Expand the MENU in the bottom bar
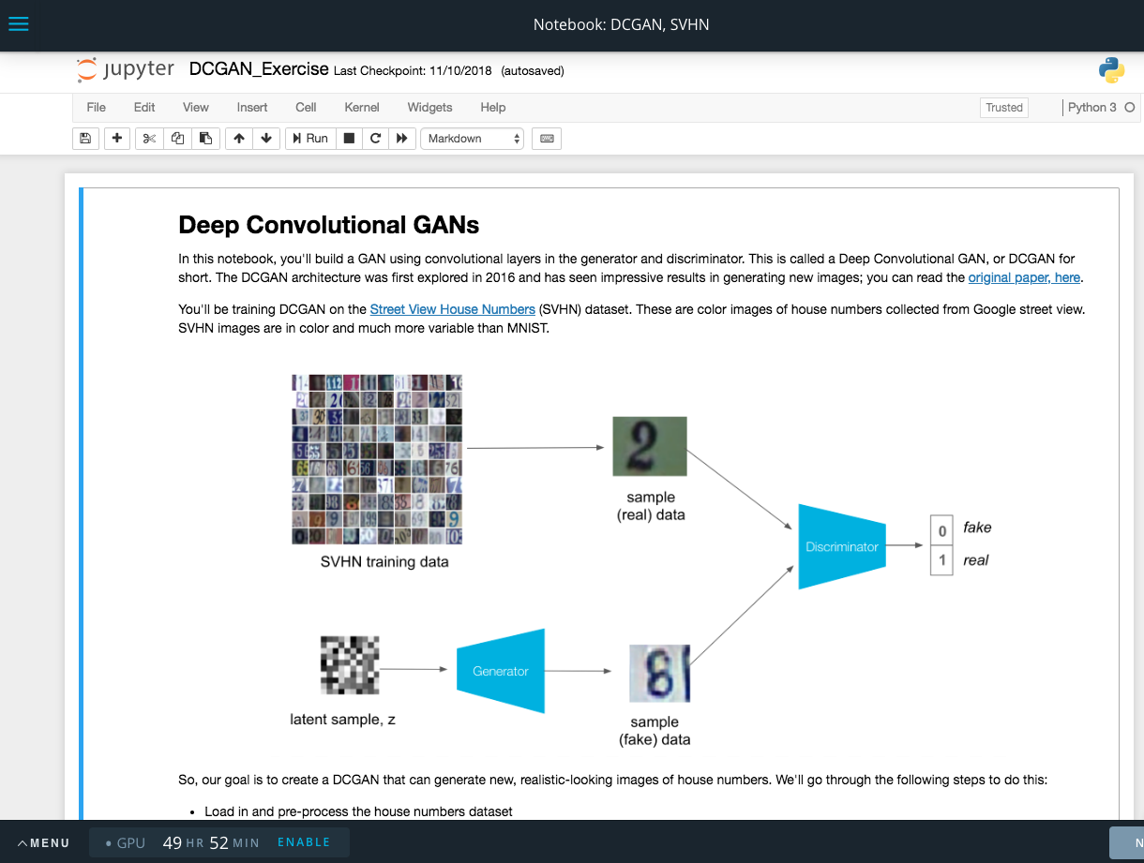This screenshot has height=863, width=1144. pyautogui.click(x=42, y=842)
